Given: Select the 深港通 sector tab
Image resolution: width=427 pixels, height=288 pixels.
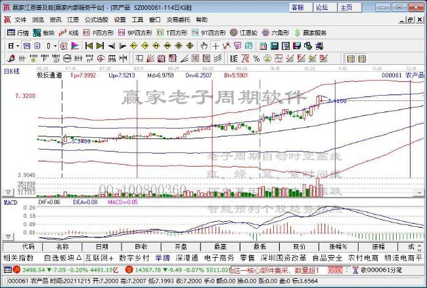Looking at the screenshot, I should point(187,258).
